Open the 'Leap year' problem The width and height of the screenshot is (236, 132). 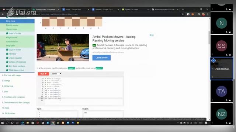tap(17, 45)
